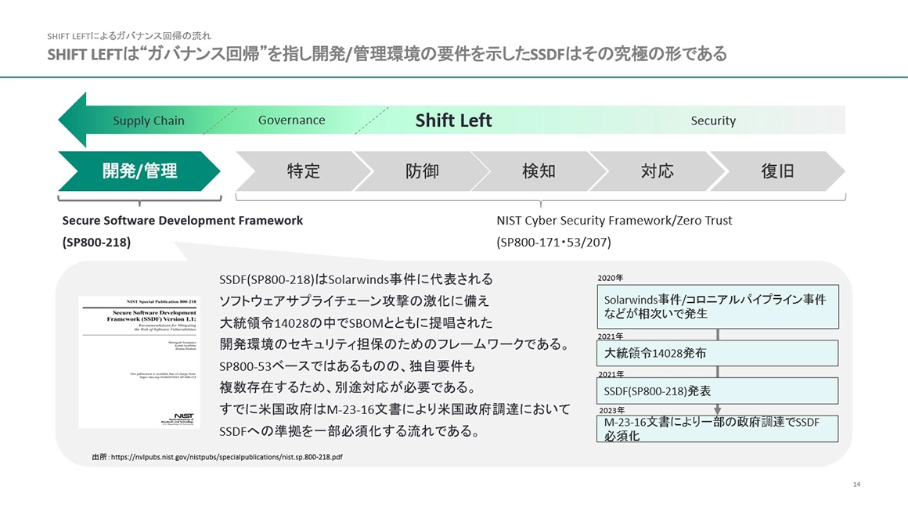Viewport: 908px width, 511px height.
Task: Click the line すでに米国政府はM-23-16文書
Action: (x=395, y=409)
